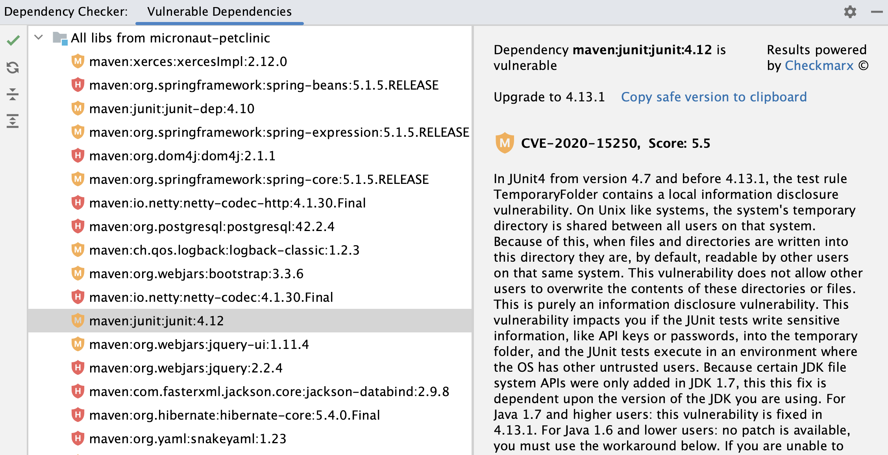This screenshot has height=455, width=888.
Task: Click 'Copy safe version to clipboard' link
Action: (714, 97)
